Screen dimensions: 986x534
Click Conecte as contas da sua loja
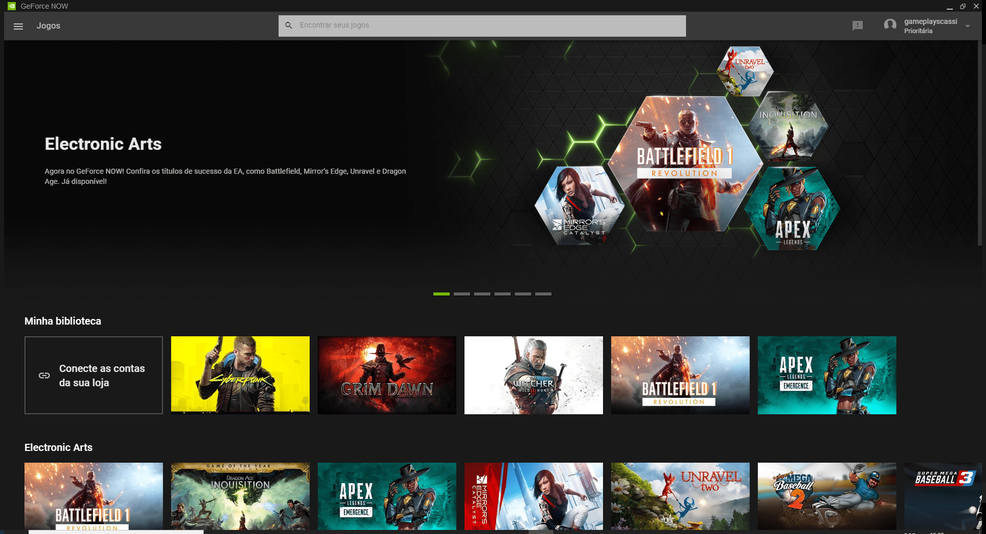pyautogui.click(x=94, y=375)
